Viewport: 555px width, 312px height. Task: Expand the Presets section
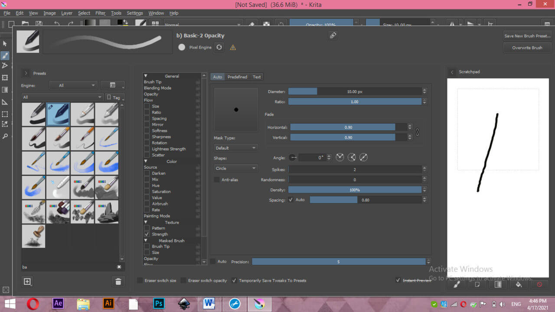click(26, 73)
